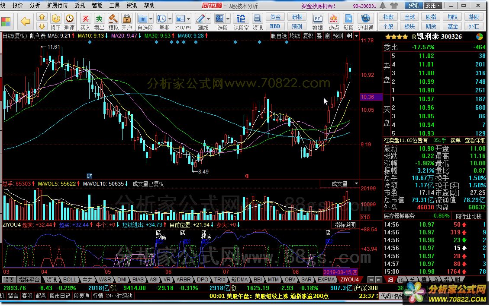The height and width of the screenshot is (306, 490).
Task: Toggle the 均线 moving average display
Action: click(x=294, y=36)
